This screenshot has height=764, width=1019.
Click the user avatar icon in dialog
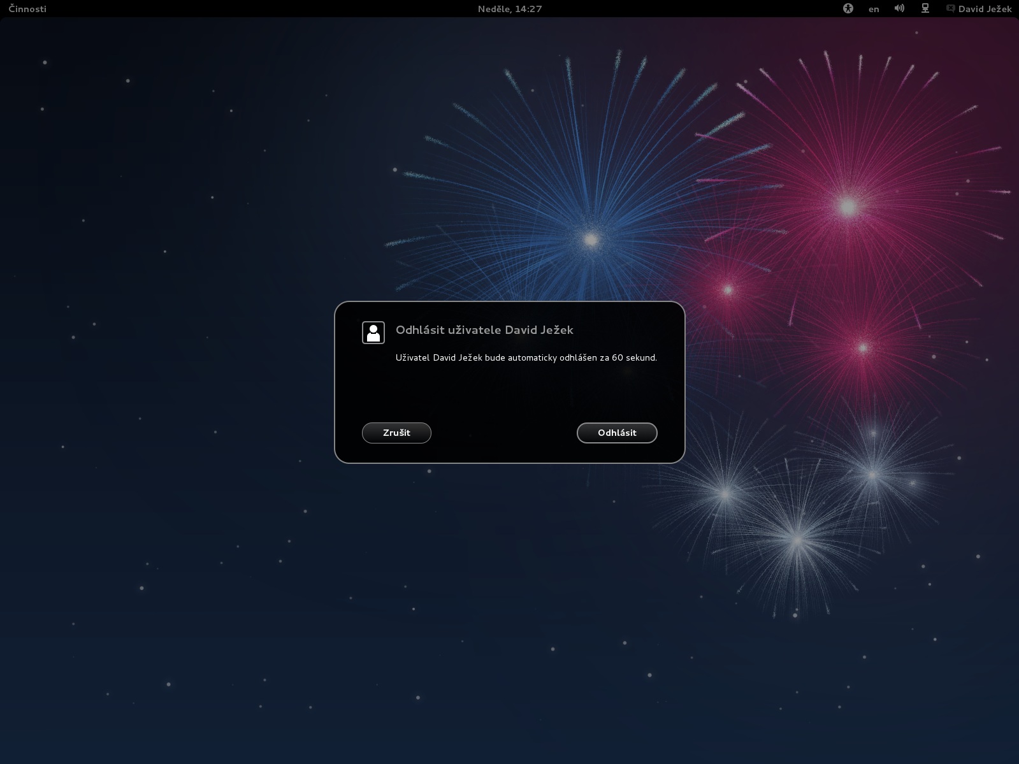[x=373, y=333]
